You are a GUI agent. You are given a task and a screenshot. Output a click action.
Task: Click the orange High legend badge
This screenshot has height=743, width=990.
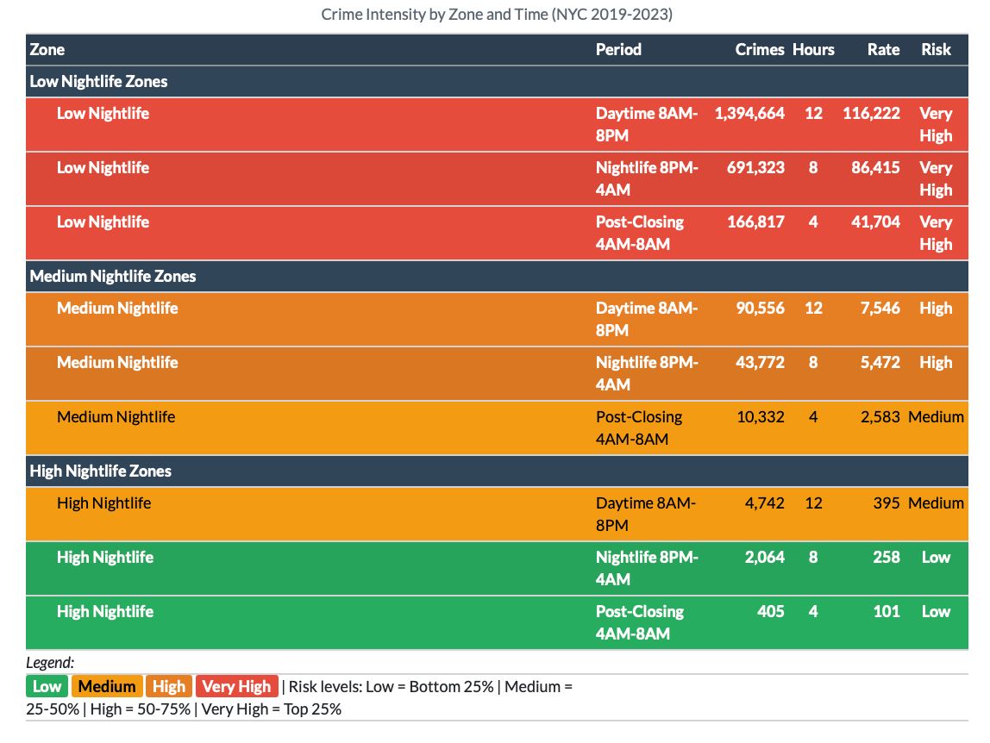click(x=169, y=687)
